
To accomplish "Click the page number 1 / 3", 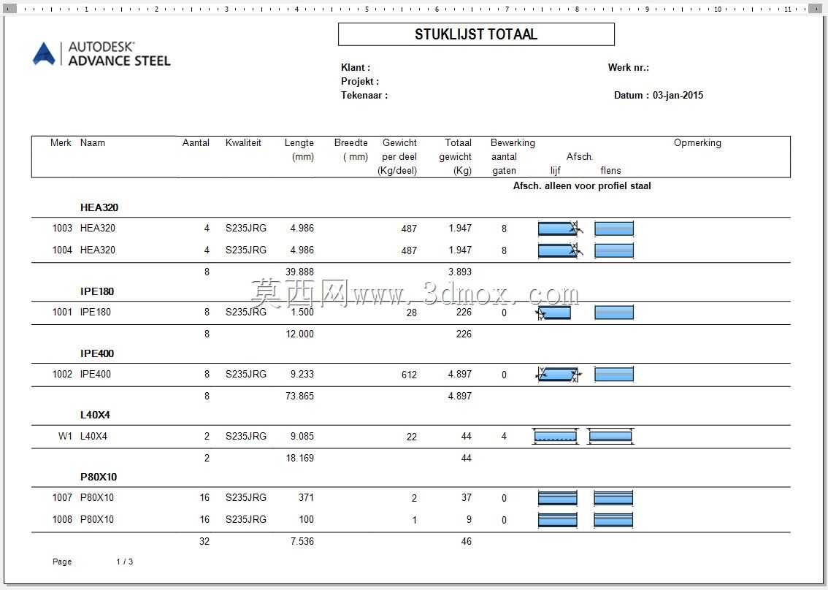I will [x=125, y=562].
